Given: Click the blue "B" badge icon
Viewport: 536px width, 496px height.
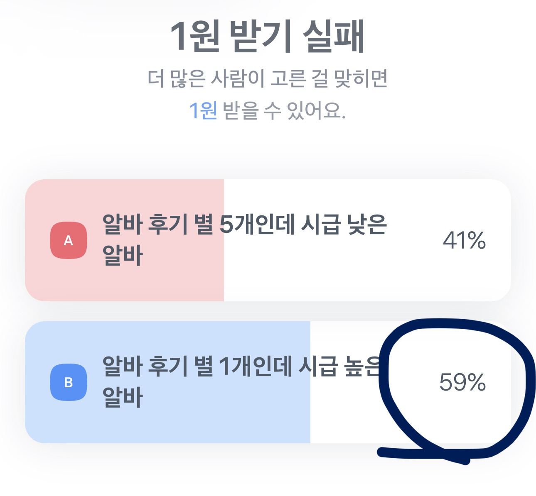Looking at the screenshot, I should coord(69,382).
